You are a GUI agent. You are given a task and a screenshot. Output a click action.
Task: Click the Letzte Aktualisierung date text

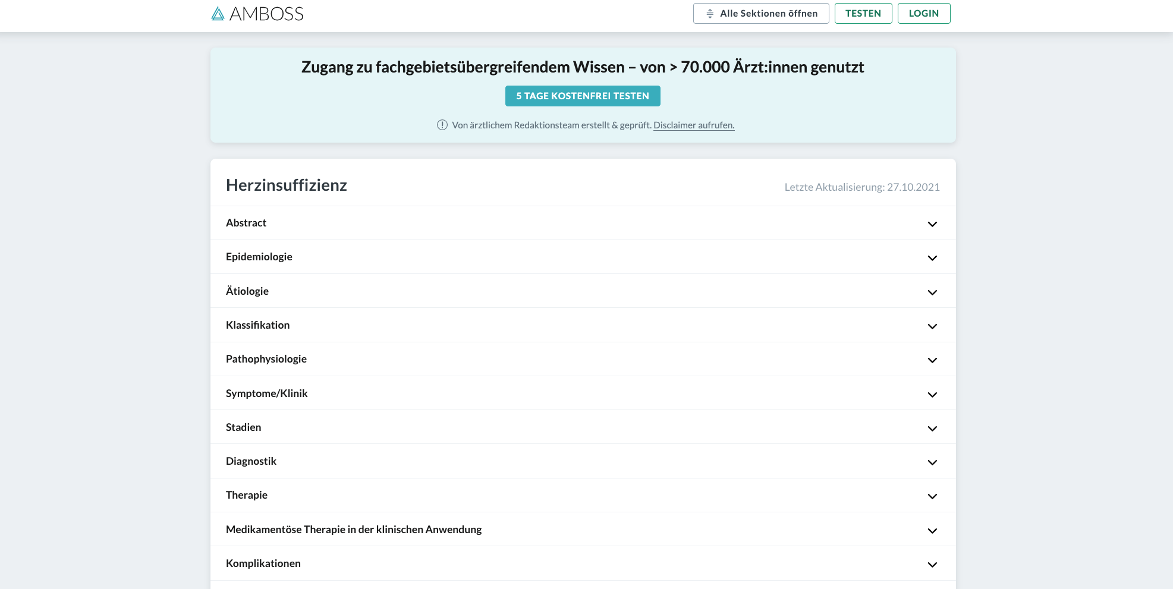(x=862, y=187)
